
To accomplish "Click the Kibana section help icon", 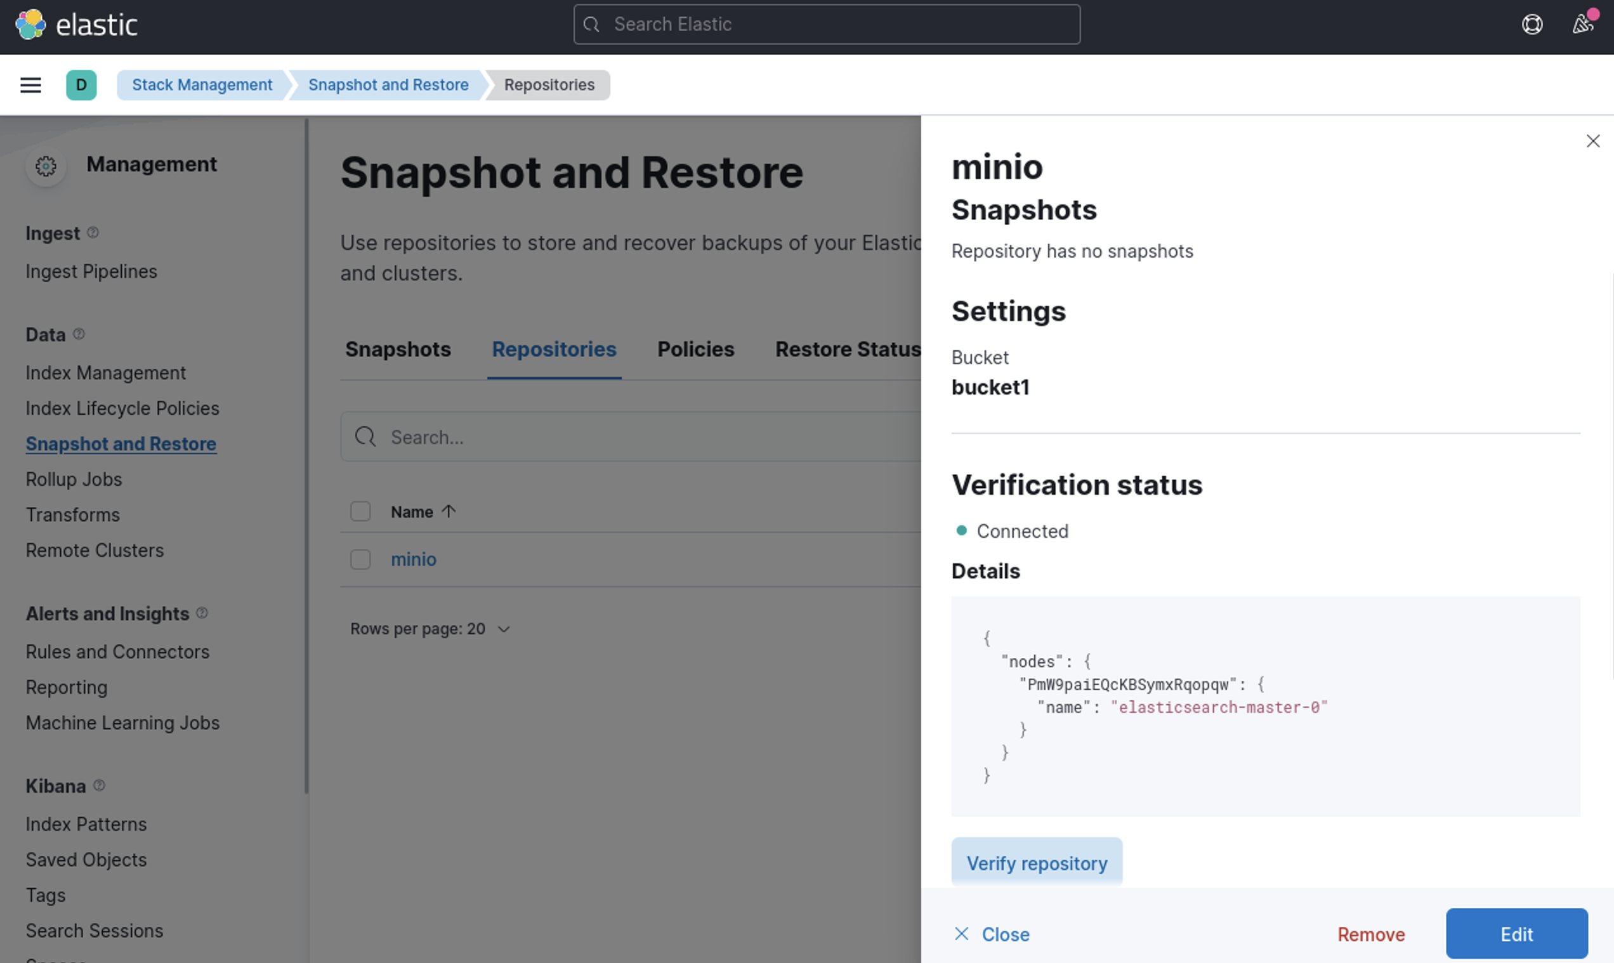I will click(98, 785).
